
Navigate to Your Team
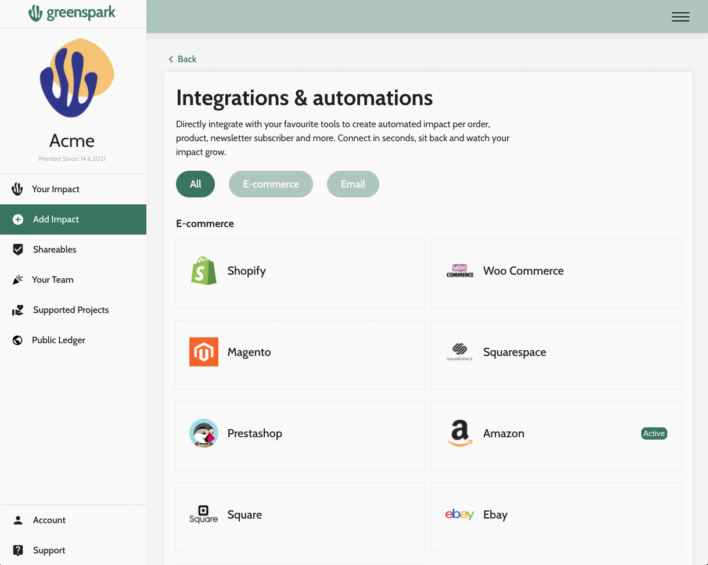click(73, 280)
